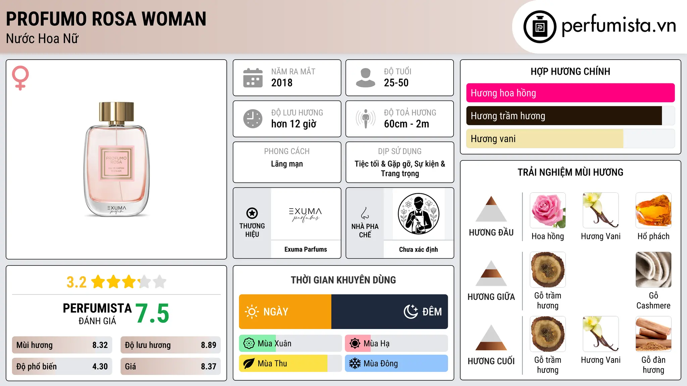This screenshot has width=687, height=386.
Task: Click the perfumer illustration icon
Action: pos(418,214)
